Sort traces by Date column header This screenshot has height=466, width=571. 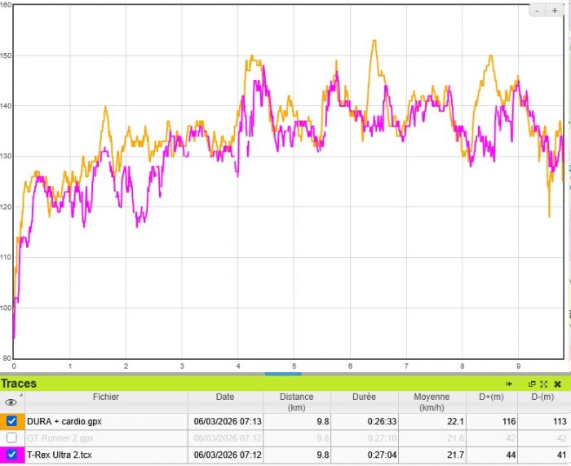click(225, 397)
